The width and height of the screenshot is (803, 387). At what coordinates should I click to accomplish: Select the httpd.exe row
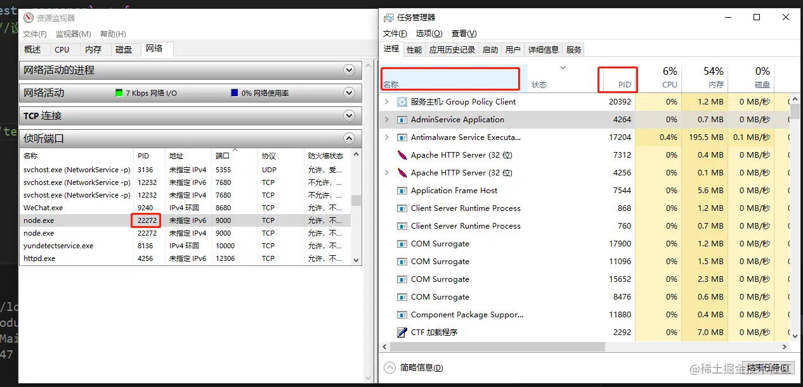[x=185, y=258]
